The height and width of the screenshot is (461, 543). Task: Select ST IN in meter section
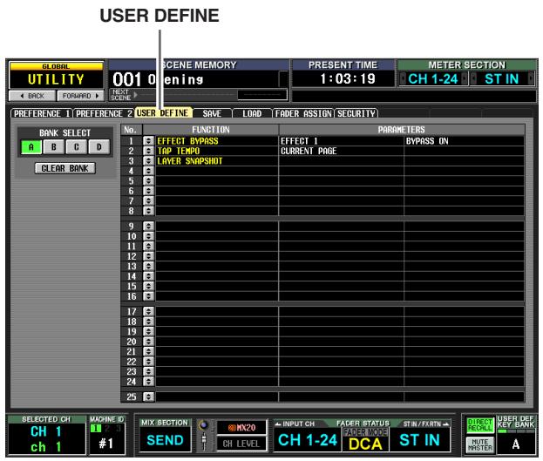(x=502, y=79)
